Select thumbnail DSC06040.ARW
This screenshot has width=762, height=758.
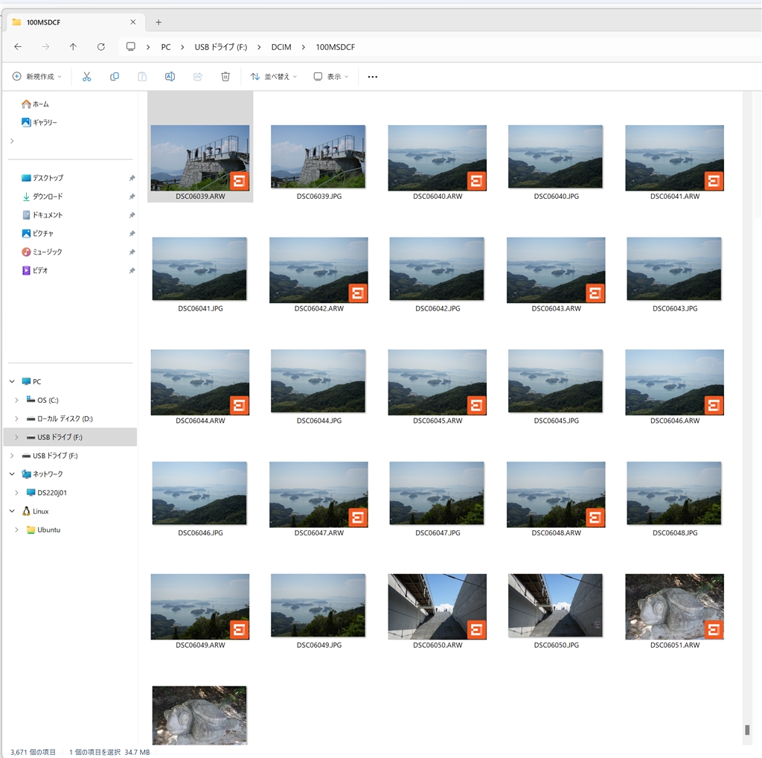tap(437, 158)
